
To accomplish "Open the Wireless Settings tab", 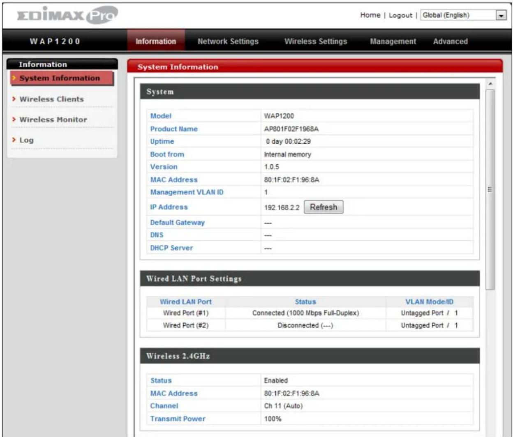I will pos(316,41).
